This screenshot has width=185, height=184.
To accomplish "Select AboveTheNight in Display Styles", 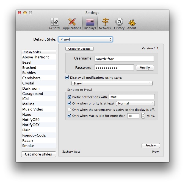I will [38, 57].
